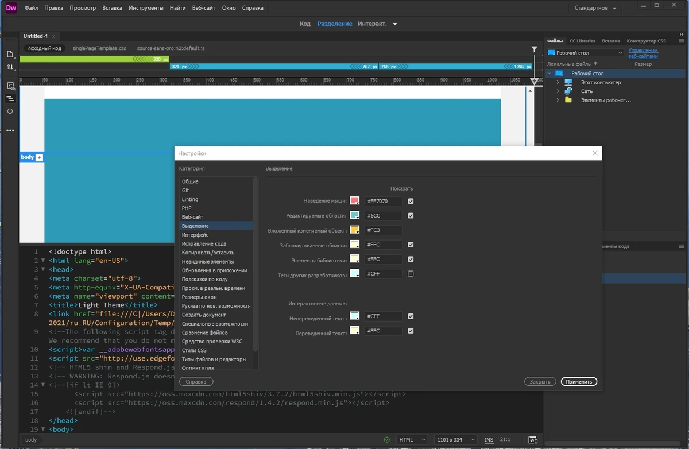Click the plus icon next to body tag

coord(40,157)
